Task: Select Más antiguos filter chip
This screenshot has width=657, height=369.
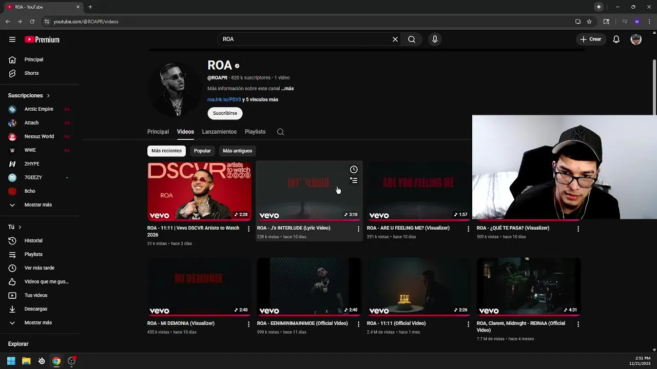Action: point(237,151)
